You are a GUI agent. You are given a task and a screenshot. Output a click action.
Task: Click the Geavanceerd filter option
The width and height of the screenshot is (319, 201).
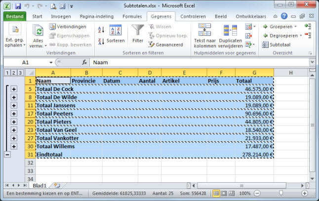point(165,44)
